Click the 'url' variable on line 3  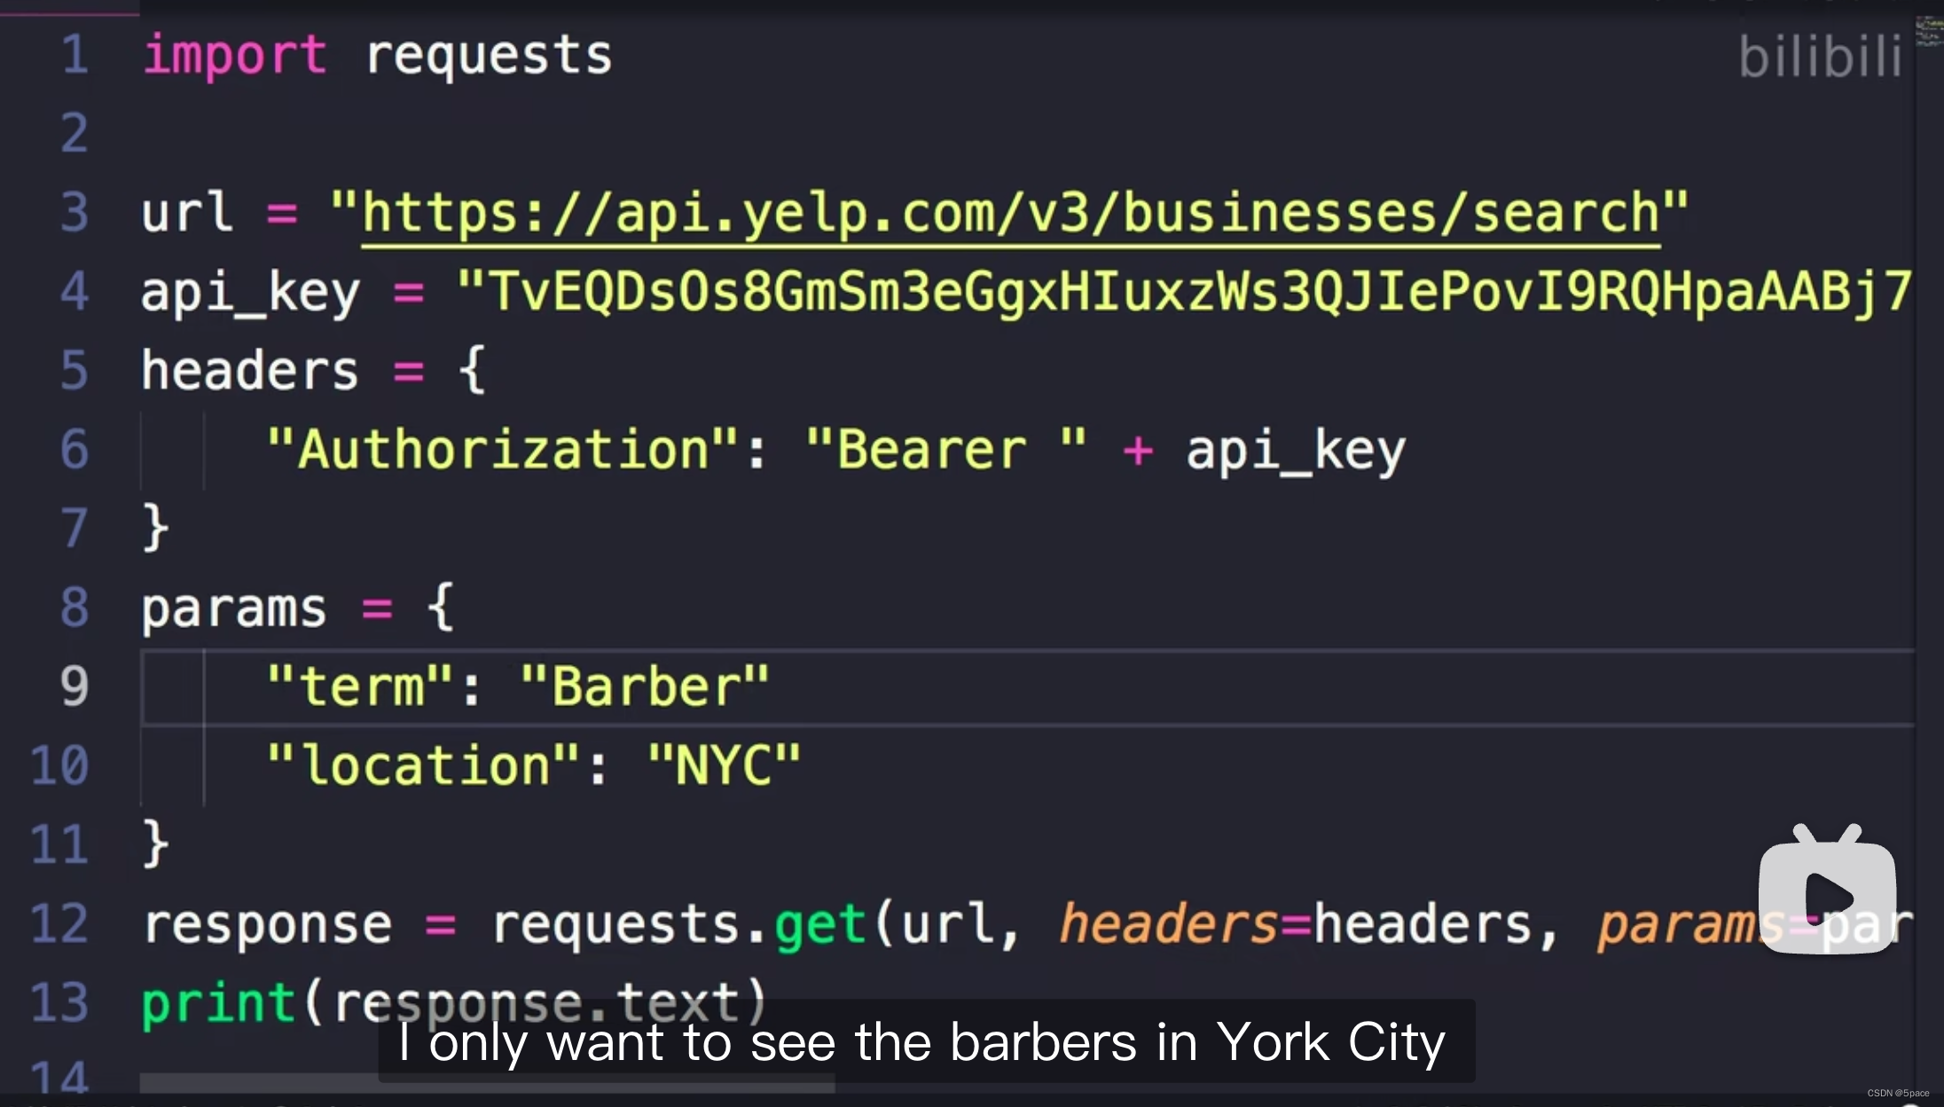(x=187, y=213)
